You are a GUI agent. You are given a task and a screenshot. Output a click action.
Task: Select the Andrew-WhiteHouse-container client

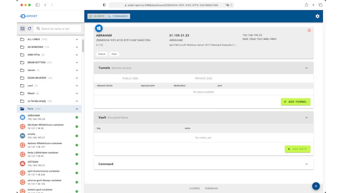49,145
